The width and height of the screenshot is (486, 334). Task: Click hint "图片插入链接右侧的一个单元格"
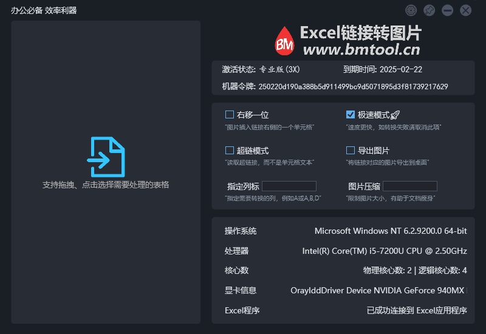(x=270, y=128)
